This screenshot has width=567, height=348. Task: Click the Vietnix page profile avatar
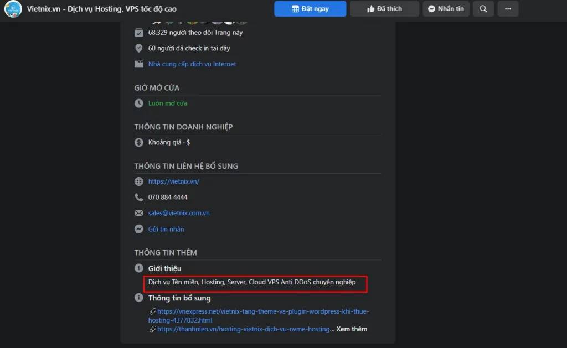13,9
